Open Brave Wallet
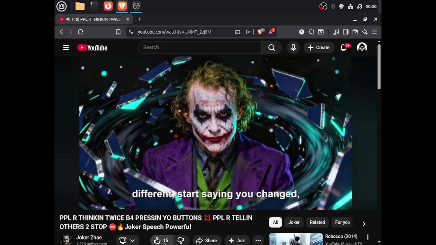Viewport: 436px width, 245px height. click(x=355, y=32)
